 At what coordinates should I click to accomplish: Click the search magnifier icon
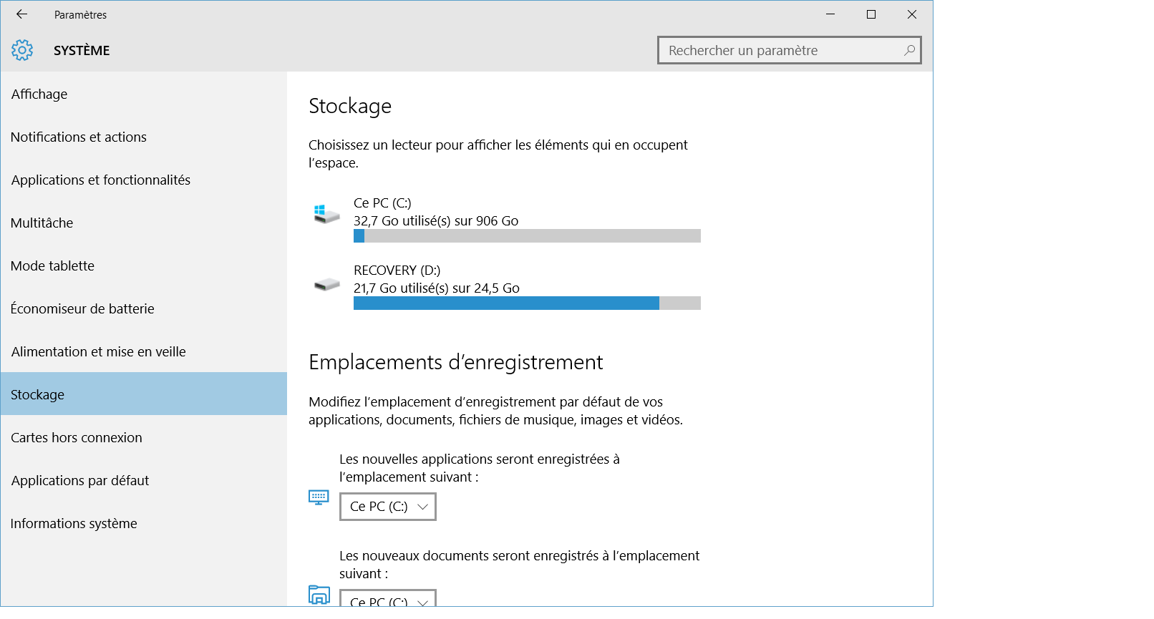(909, 50)
